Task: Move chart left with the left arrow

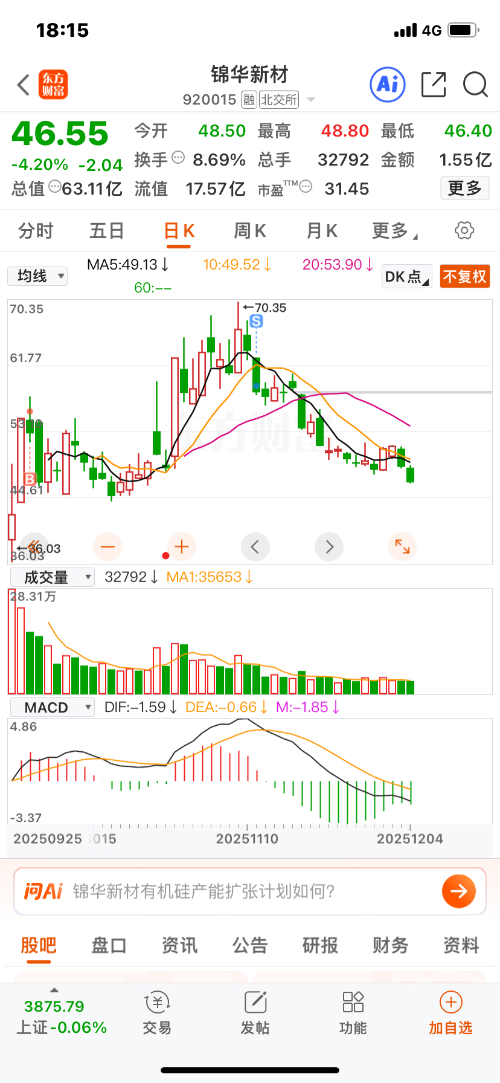Action: pos(255,547)
